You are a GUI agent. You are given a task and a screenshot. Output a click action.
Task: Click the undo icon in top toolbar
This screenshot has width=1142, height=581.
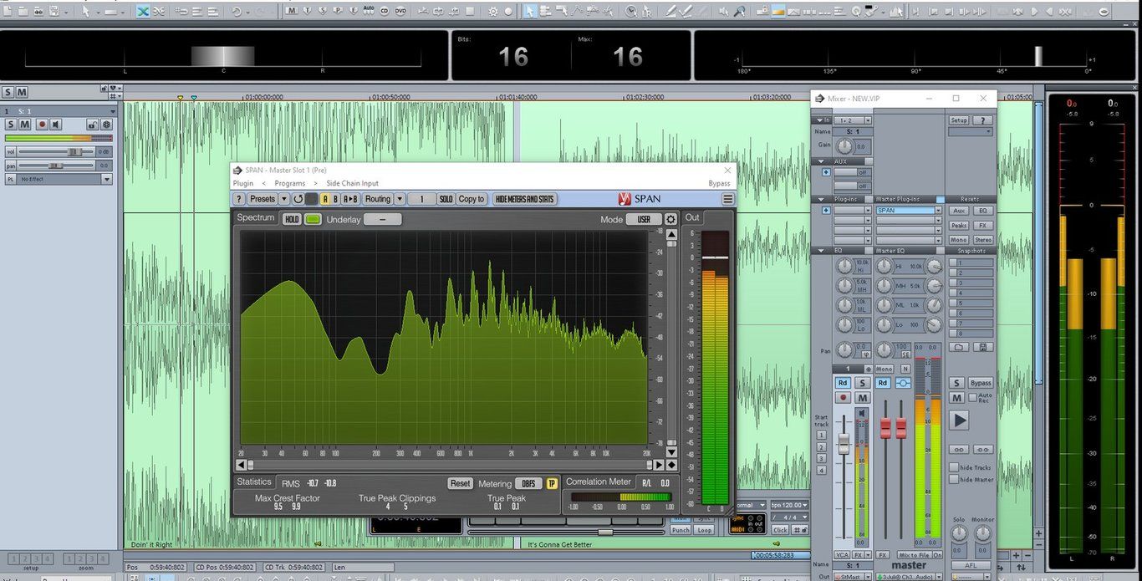click(x=237, y=12)
